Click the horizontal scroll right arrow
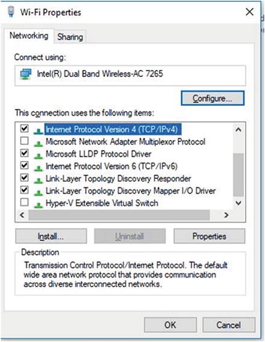Viewport: 265px width, 342px height. [x=226, y=216]
